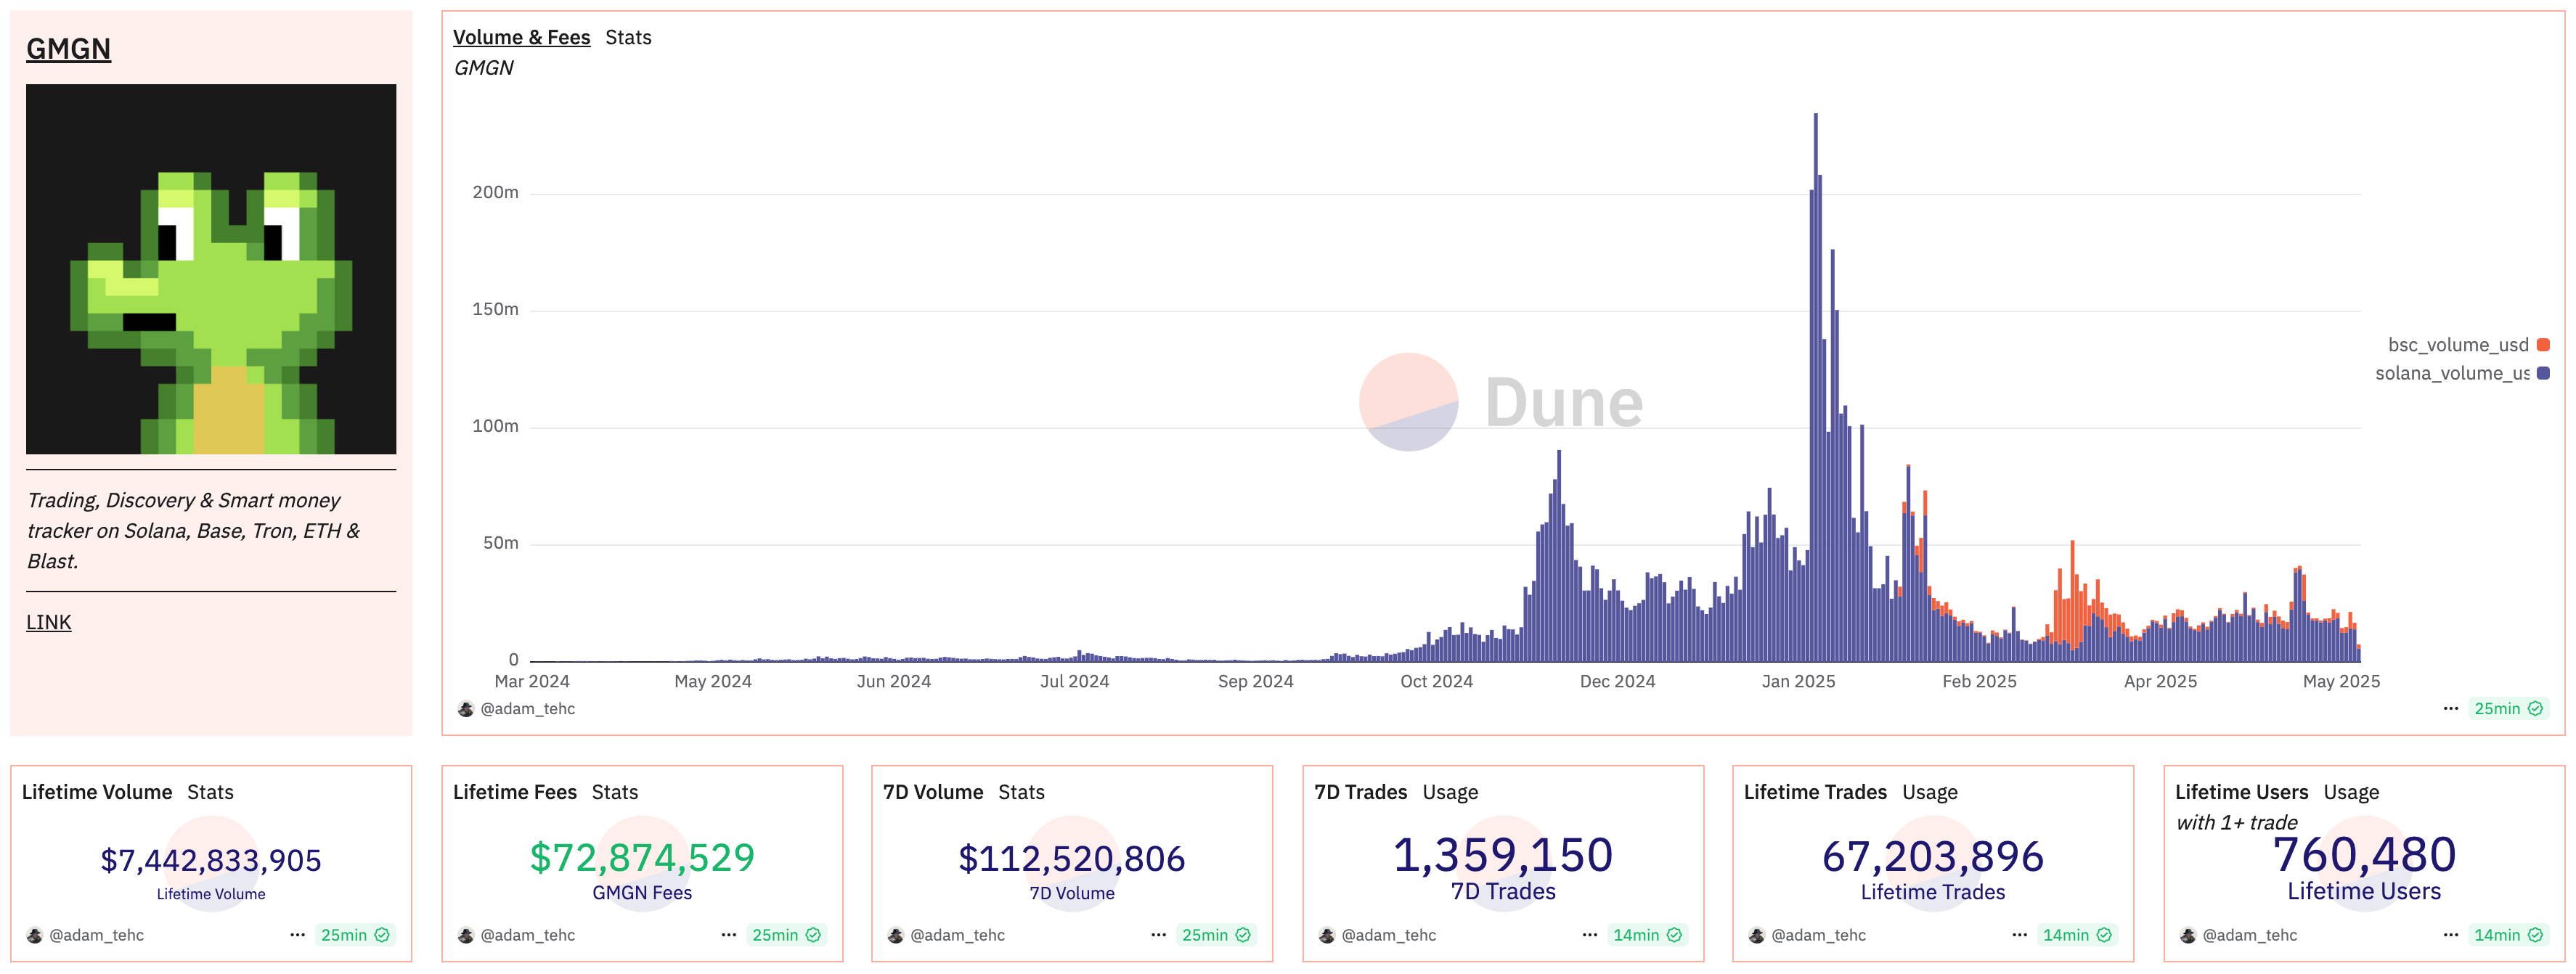The height and width of the screenshot is (974, 2576).
Task: Click @adam_tehc avatar on Lifetime Fees card
Action: click(466, 936)
